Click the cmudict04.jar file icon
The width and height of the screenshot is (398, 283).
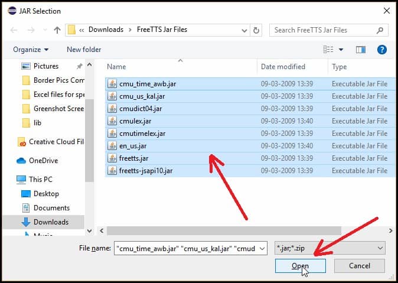[x=112, y=109]
